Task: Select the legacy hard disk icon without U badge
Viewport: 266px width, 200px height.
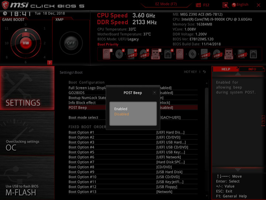Action: tap(180, 54)
